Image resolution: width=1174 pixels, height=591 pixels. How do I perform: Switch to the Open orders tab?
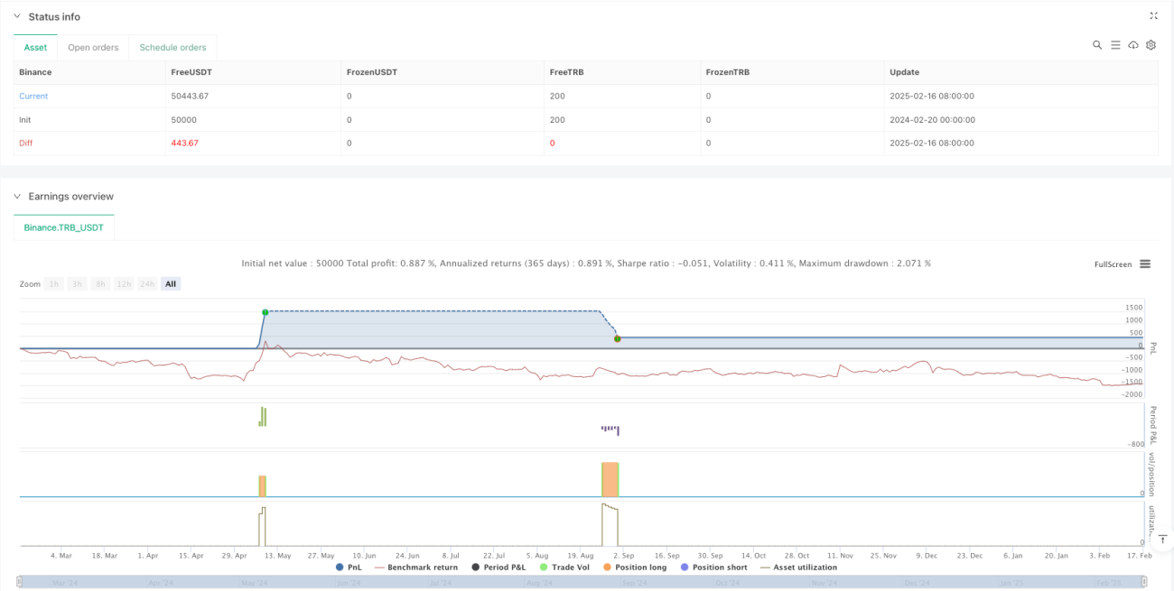click(94, 47)
